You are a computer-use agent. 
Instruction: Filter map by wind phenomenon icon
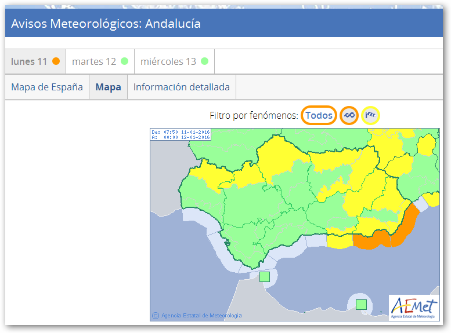tap(371, 115)
